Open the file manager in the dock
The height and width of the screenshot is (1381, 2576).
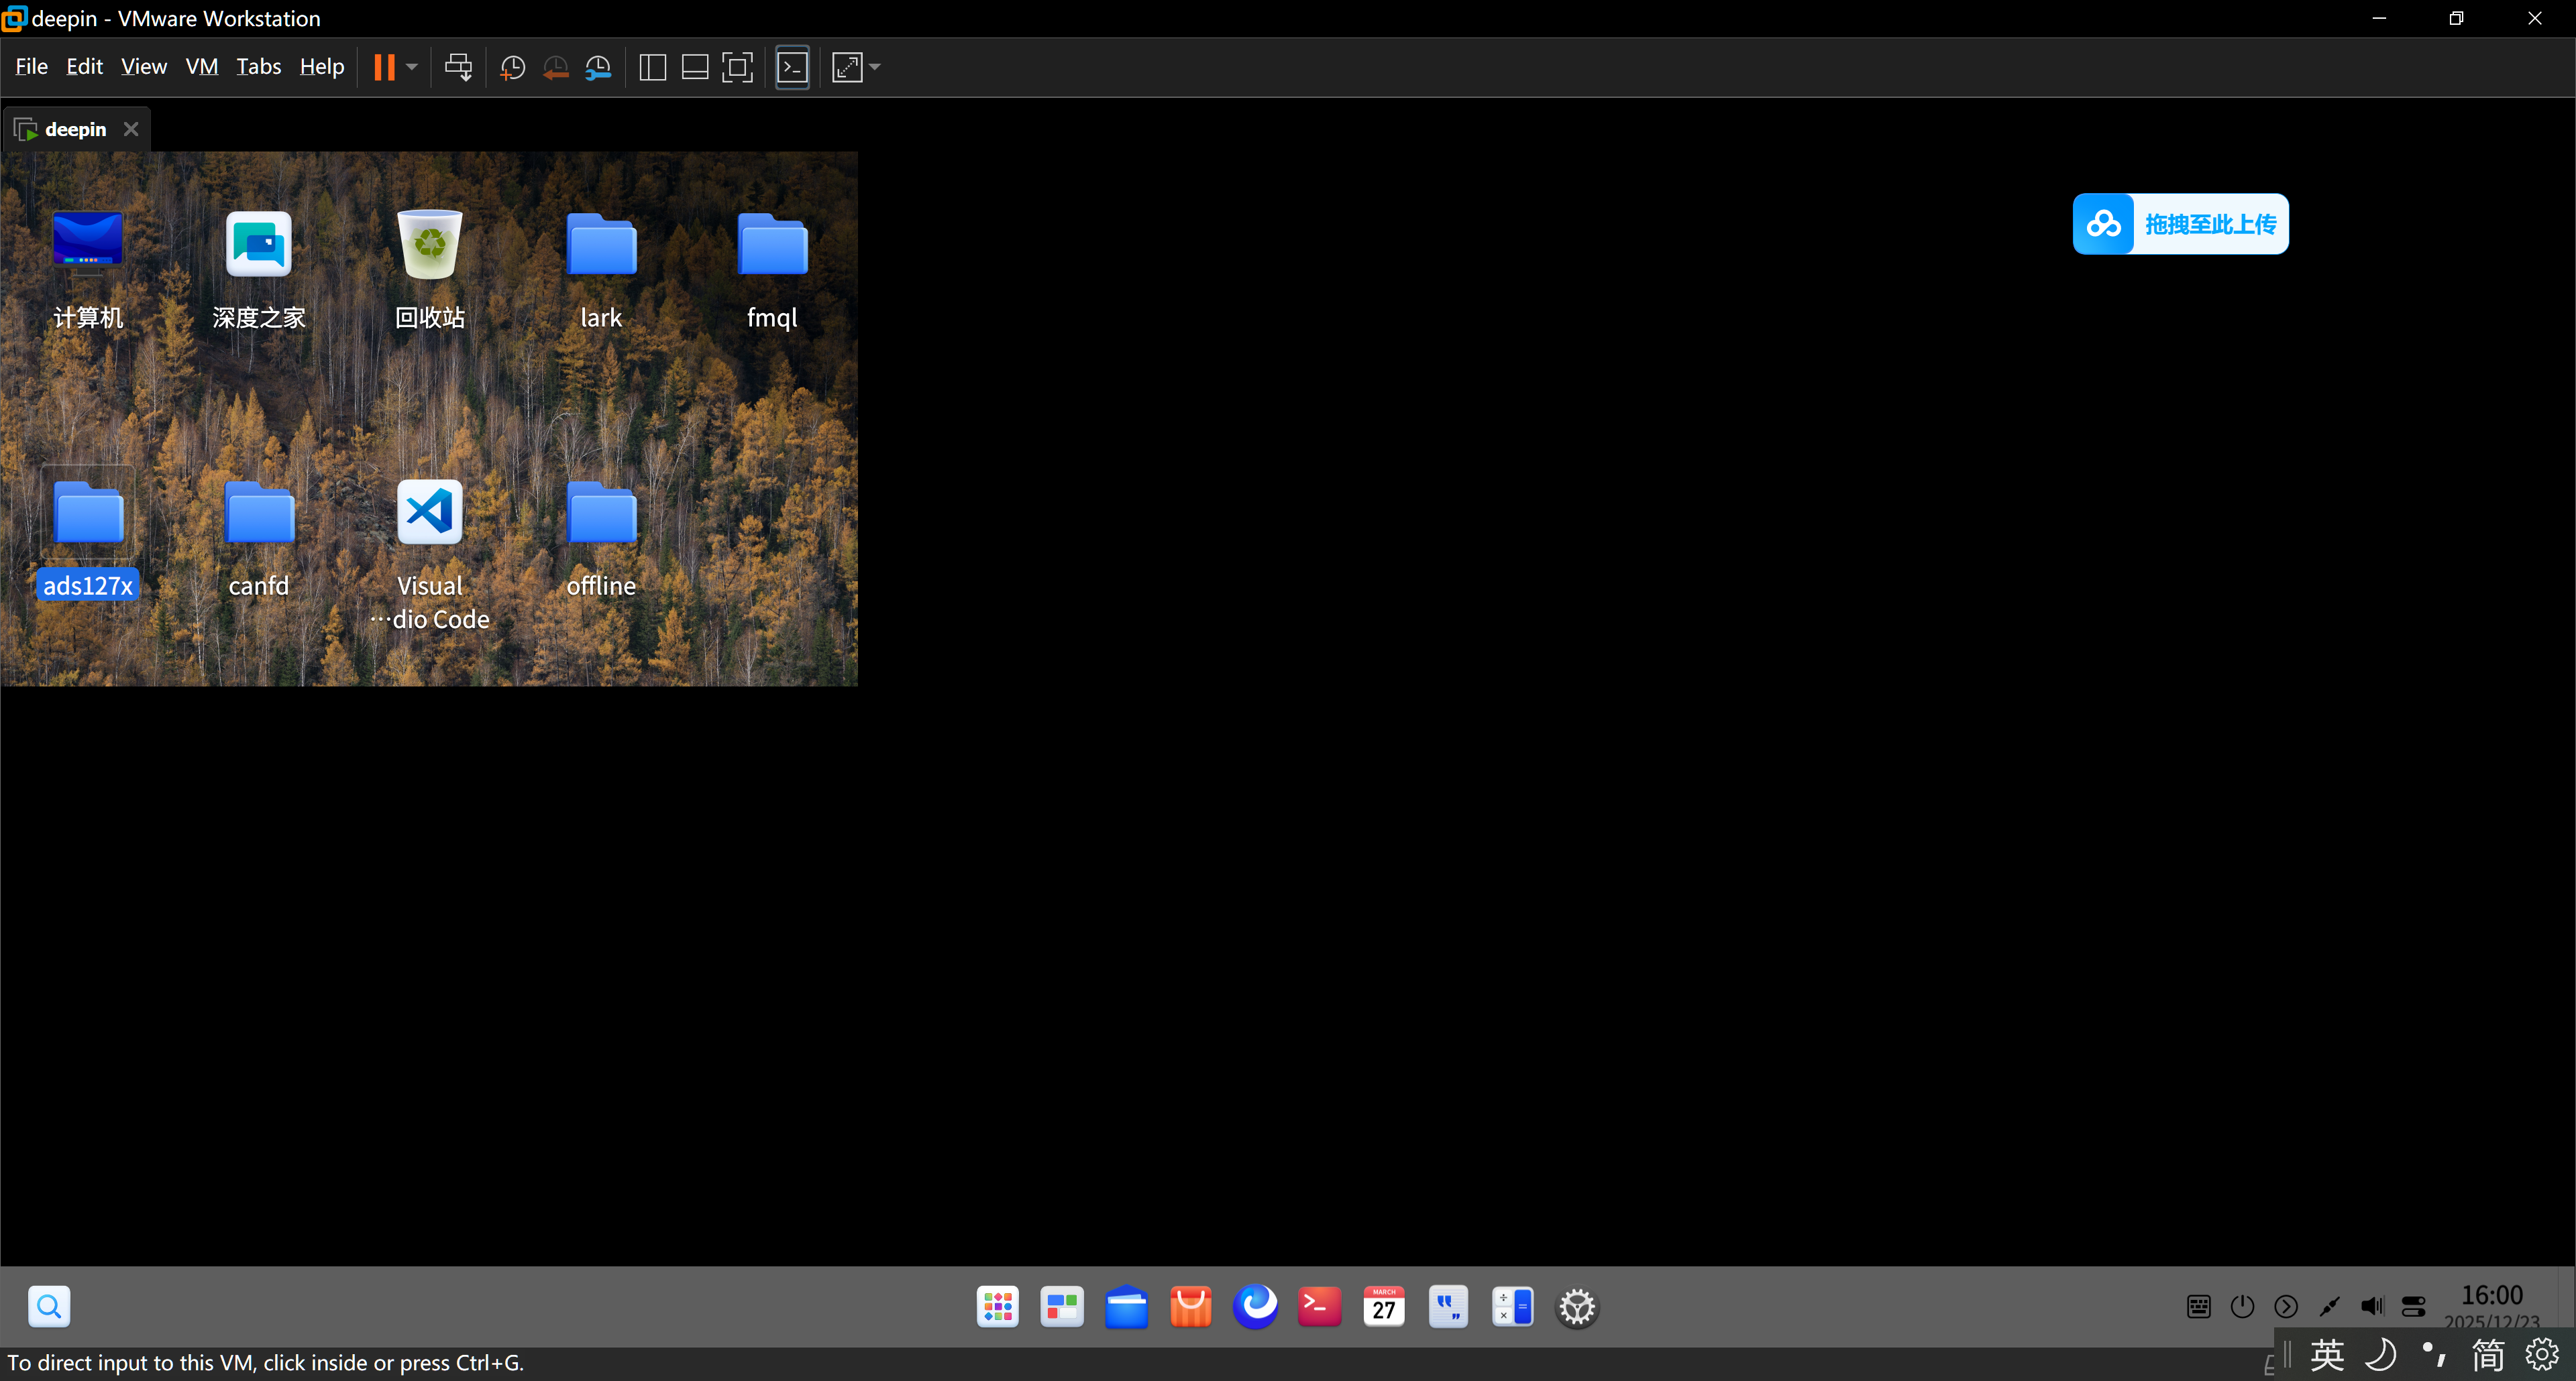point(1126,1306)
